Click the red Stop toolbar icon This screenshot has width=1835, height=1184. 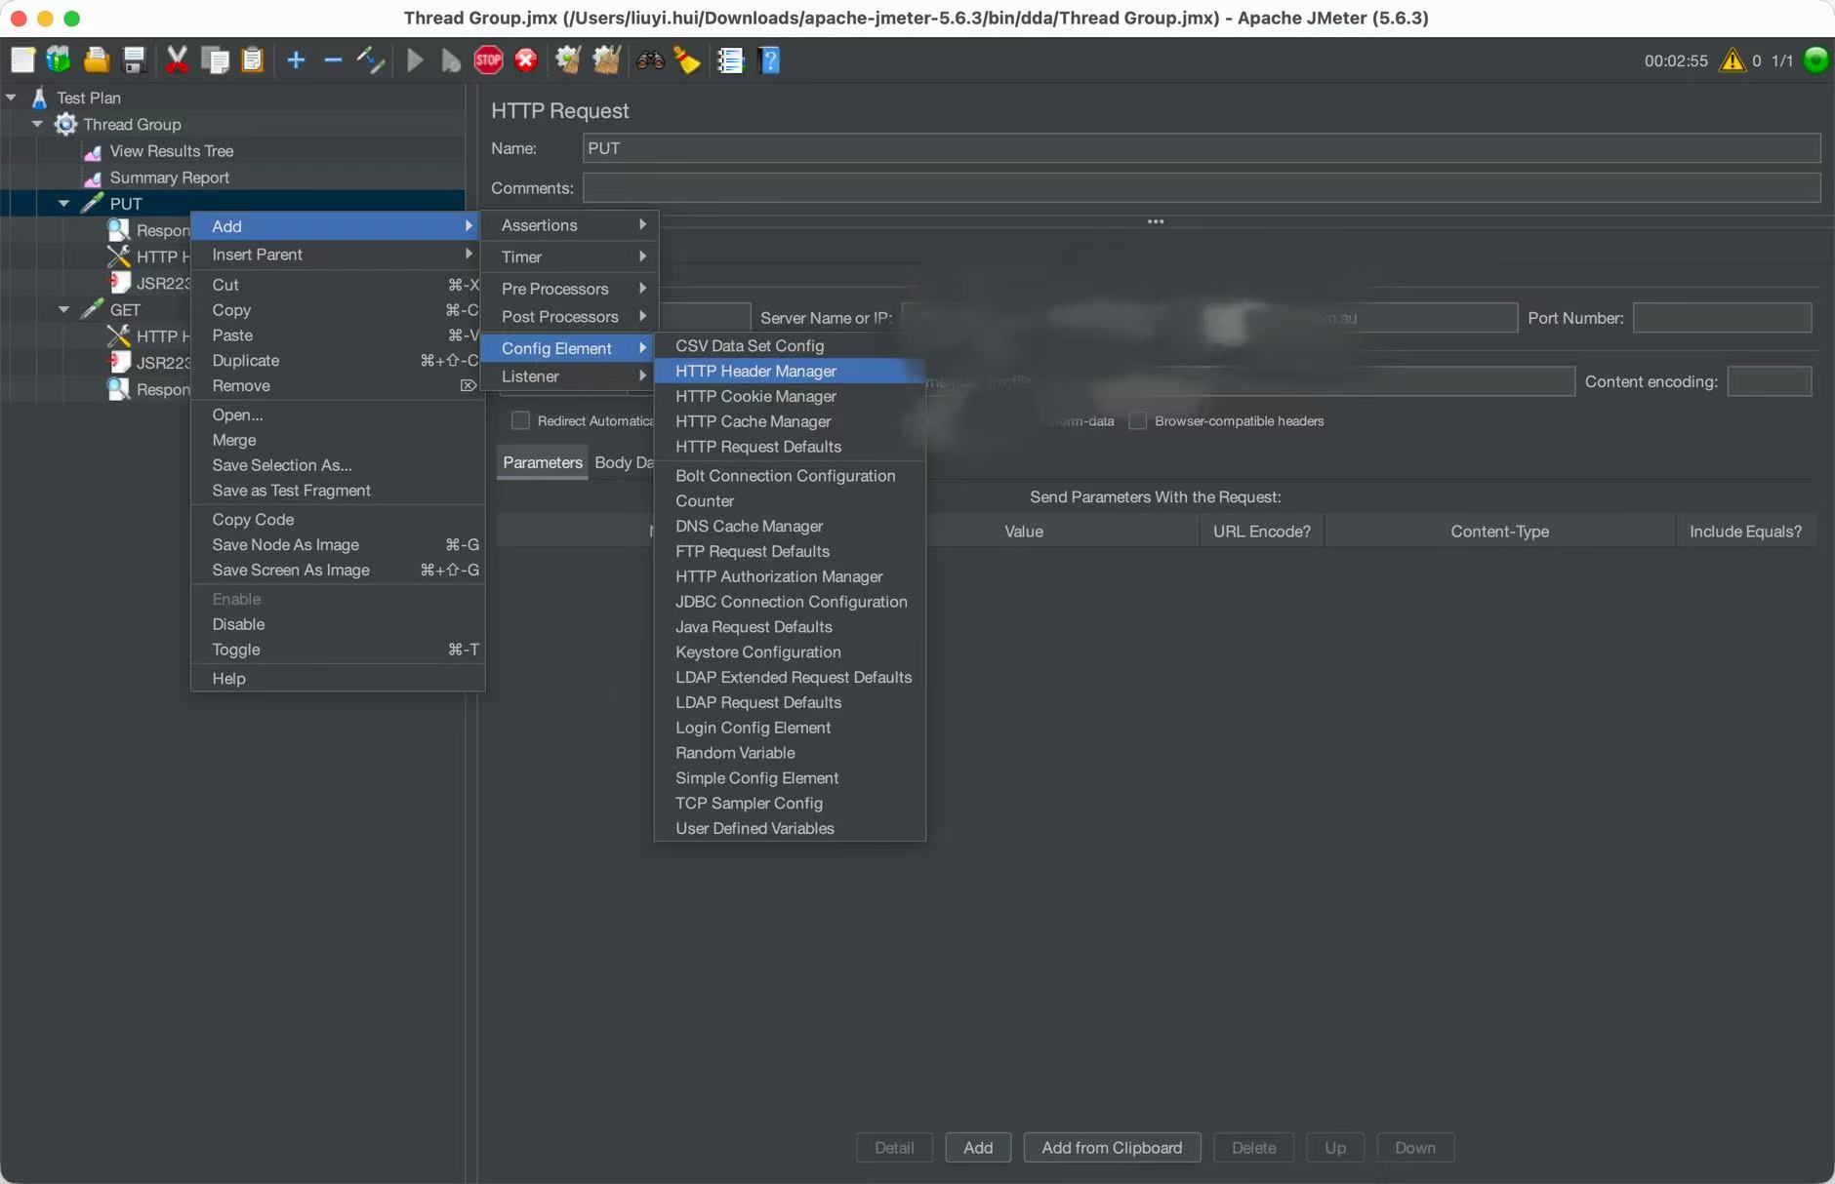488,60
